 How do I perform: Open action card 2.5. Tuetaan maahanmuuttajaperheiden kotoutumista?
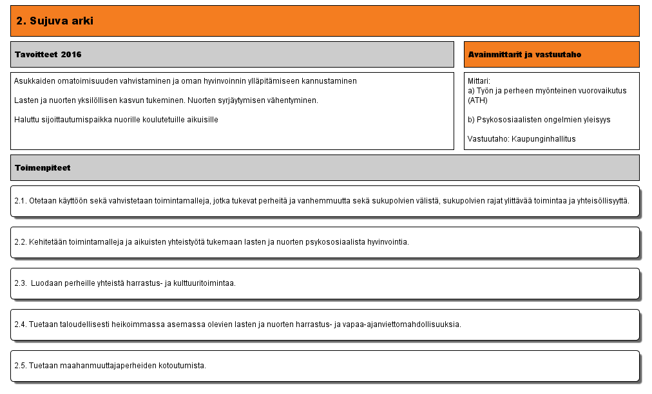[325, 366]
